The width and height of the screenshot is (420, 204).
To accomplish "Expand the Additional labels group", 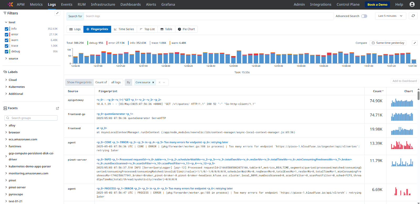I will (6, 94).
